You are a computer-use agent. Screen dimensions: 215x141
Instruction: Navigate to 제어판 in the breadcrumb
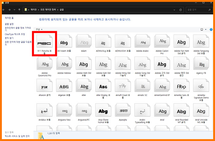[x=33, y=10]
